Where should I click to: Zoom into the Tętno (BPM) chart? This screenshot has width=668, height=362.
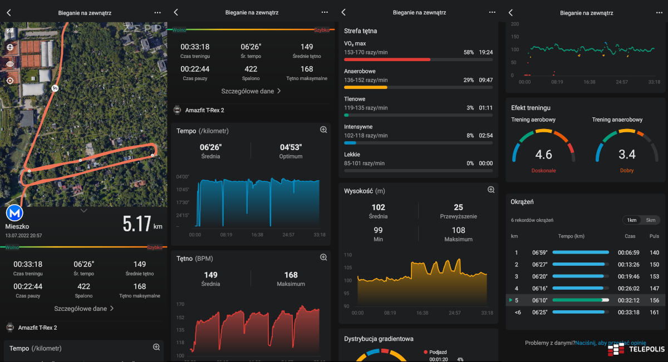tap(323, 257)
